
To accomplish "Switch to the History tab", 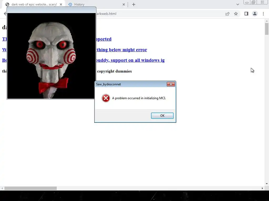I will [97, 4].
